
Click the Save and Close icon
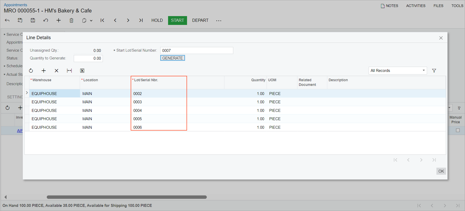(20, 20)
